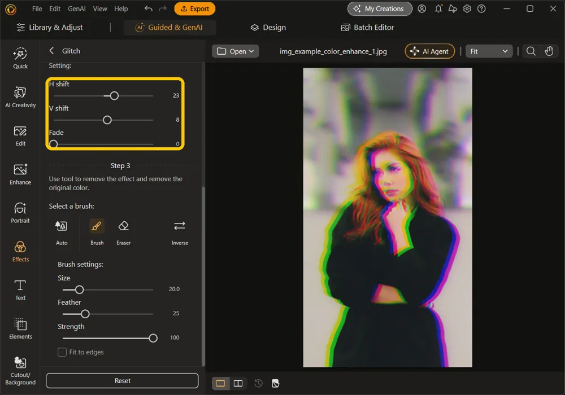Select the hand pan tool
The image size is (565, 395).
(549, 51)
